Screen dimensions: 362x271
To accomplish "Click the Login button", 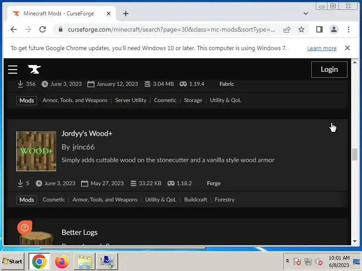I will click(329, 70).
